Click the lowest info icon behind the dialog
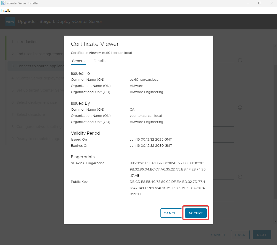This screenshot has width=277, height=245. pos(240,177)
